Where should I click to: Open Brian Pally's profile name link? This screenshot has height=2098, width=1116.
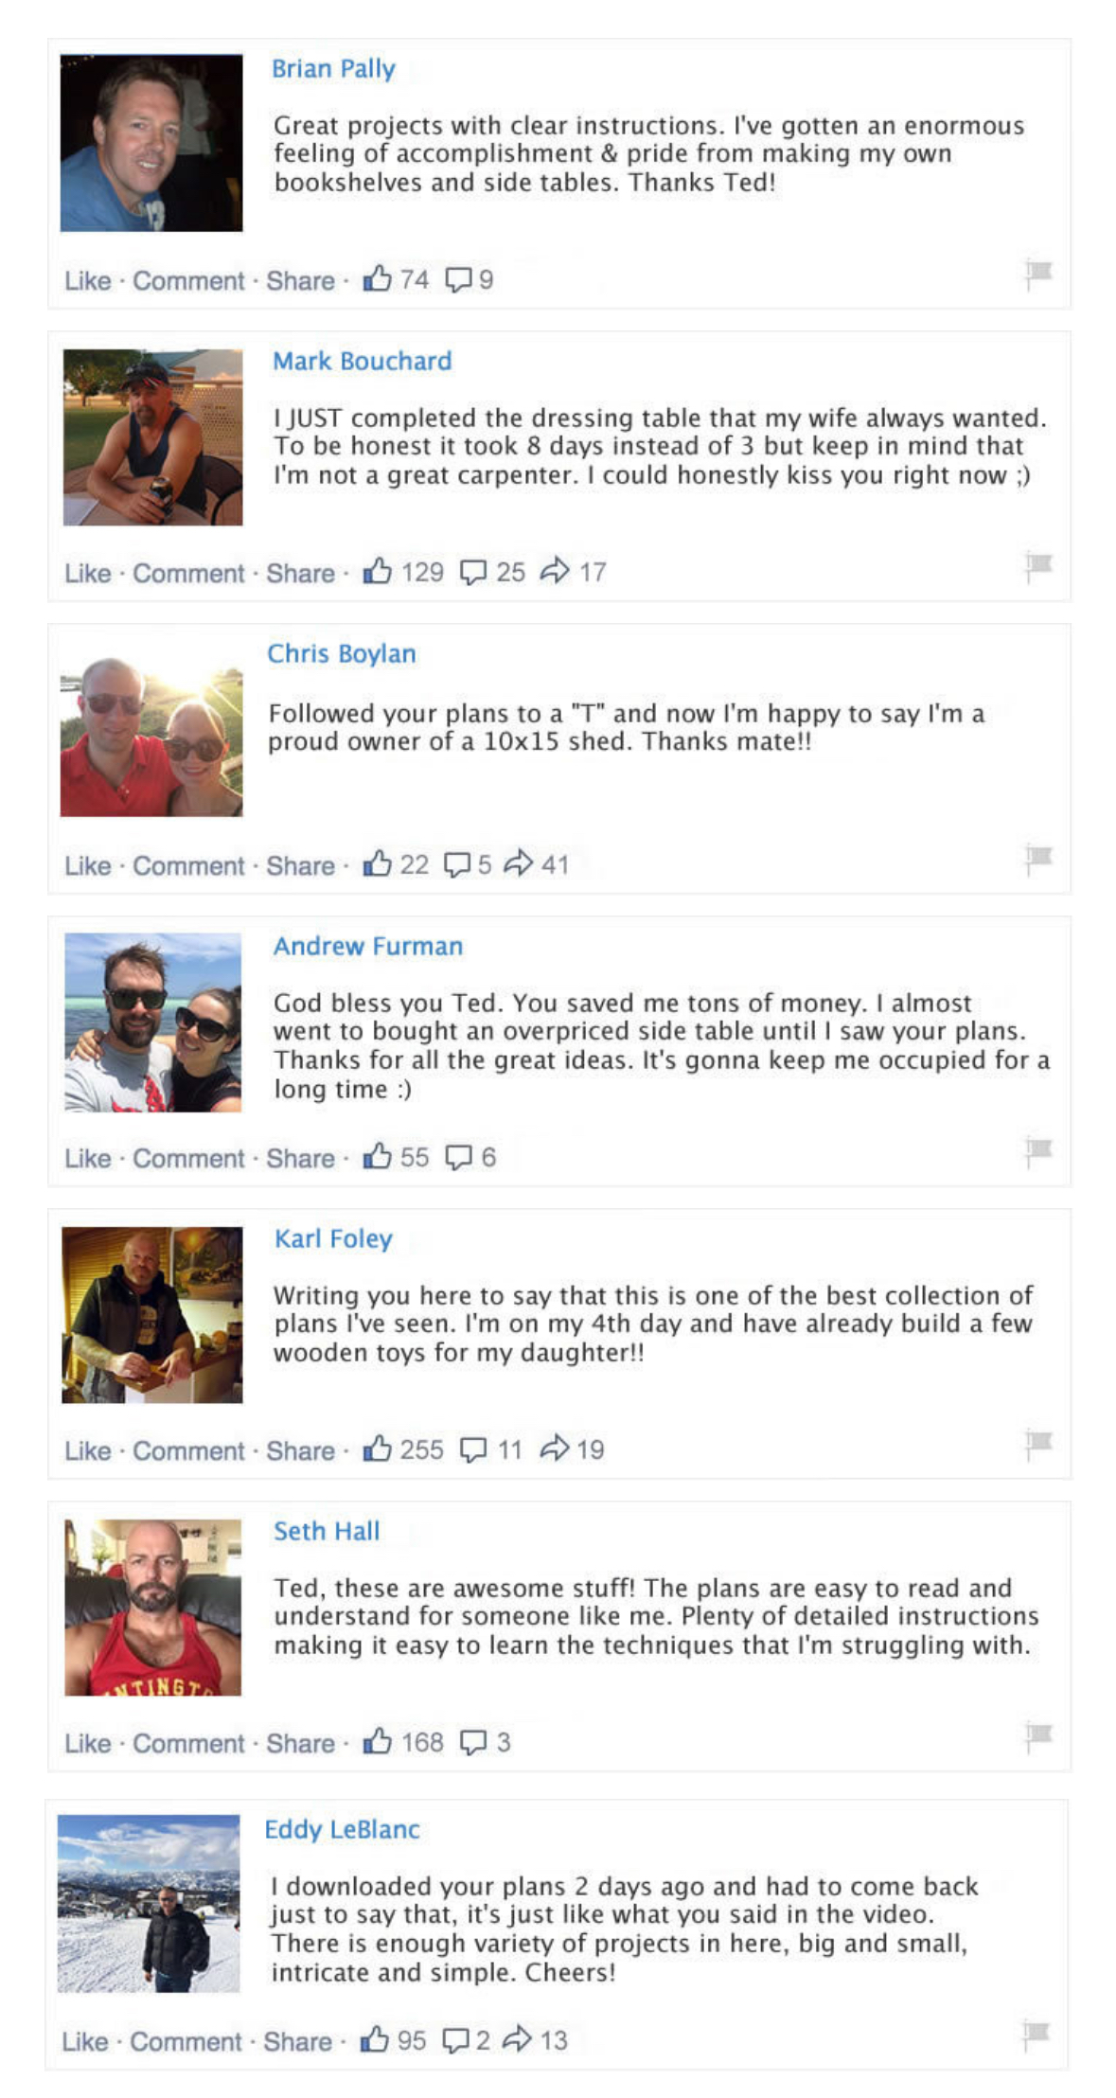pyautogui.click(x=333, y=69)
